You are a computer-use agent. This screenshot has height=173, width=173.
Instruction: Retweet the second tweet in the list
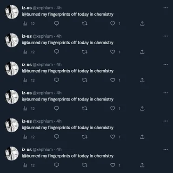tap(85, 52)
